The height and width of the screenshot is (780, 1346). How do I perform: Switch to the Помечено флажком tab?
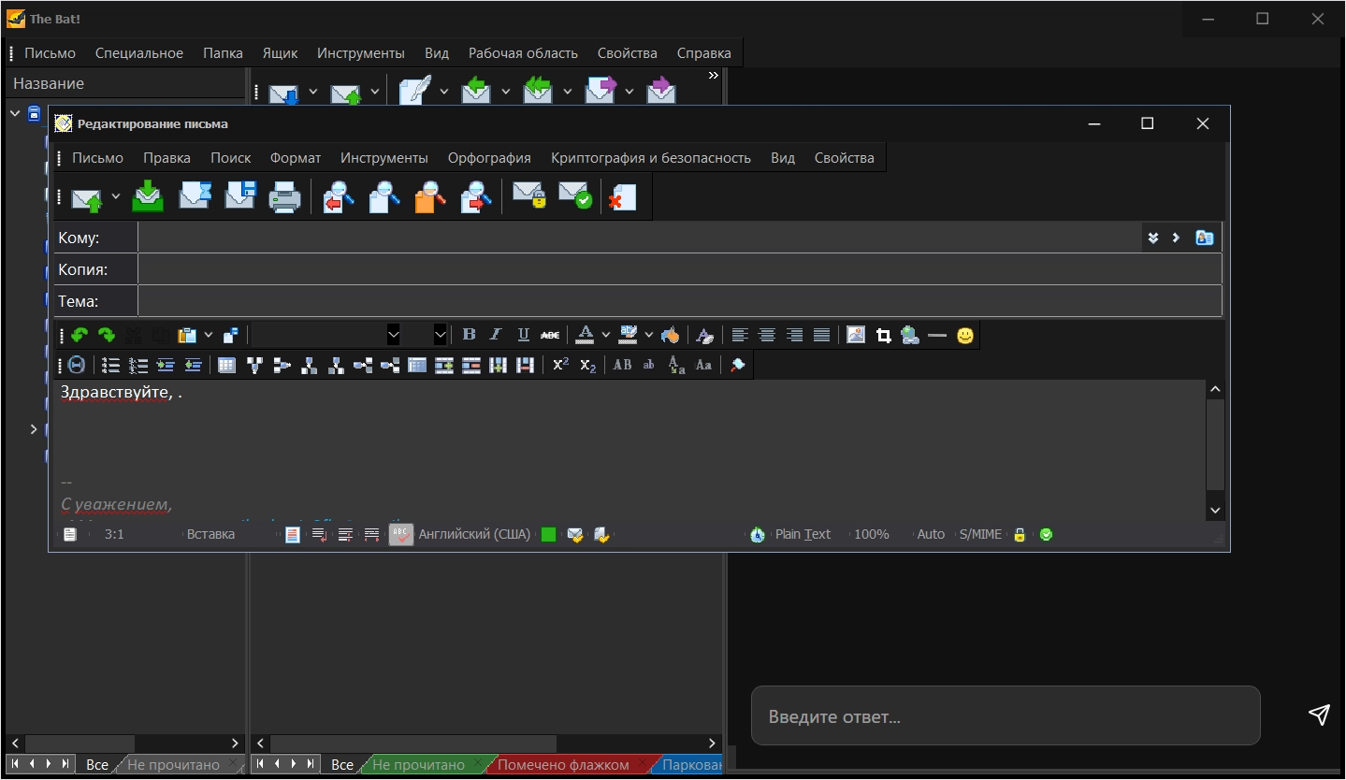click(x=564, y=765)
